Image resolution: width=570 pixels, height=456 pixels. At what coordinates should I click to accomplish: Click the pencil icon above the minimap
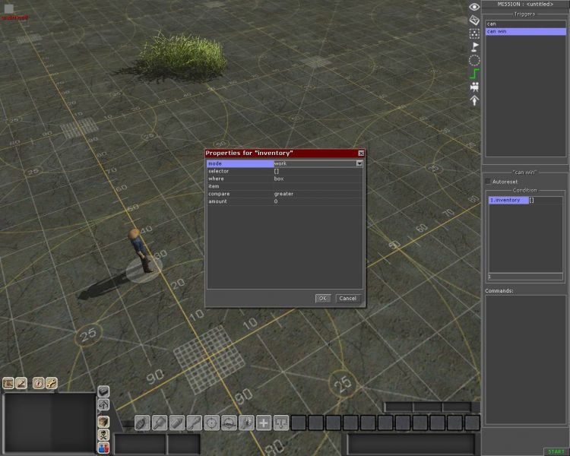coord(21,383)
